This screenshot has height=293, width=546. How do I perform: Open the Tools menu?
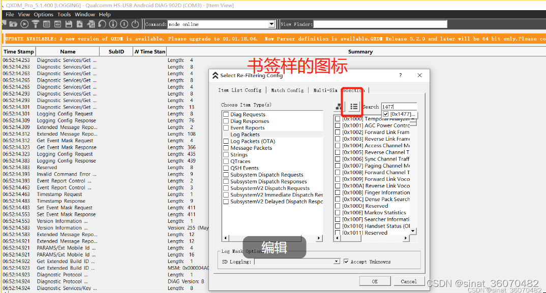point(64,14)
